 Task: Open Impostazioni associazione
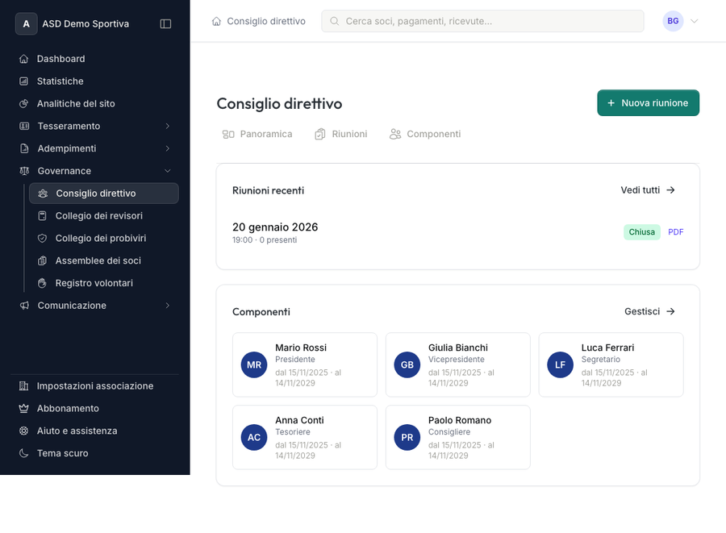click(x=95, y=386)
